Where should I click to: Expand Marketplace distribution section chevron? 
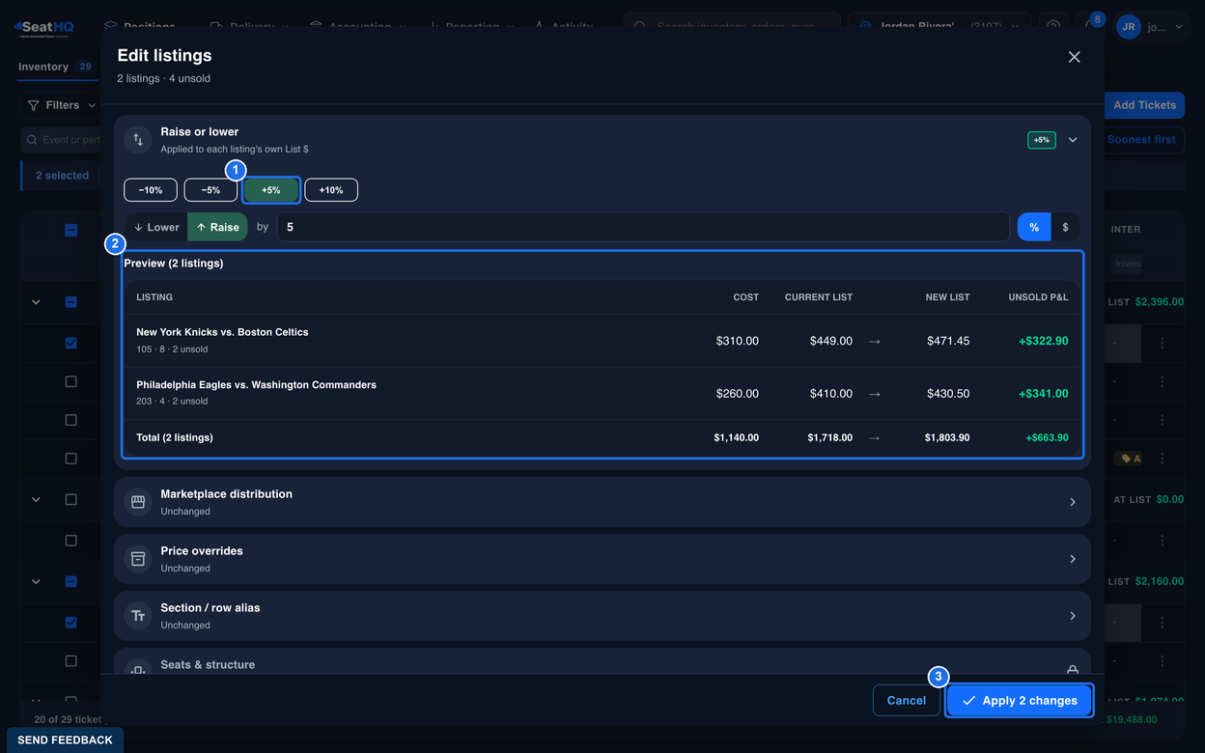pos(1072,502)
